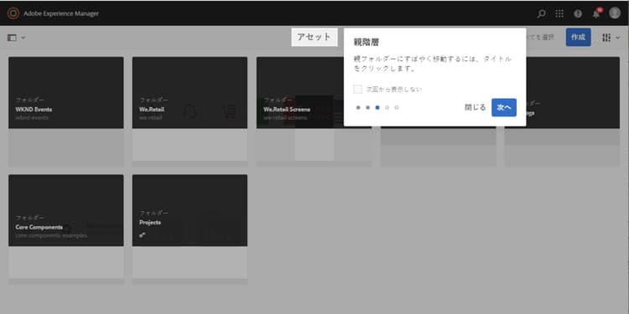
Task: Toggle the left rail panel icon
Action: [12, 38]
